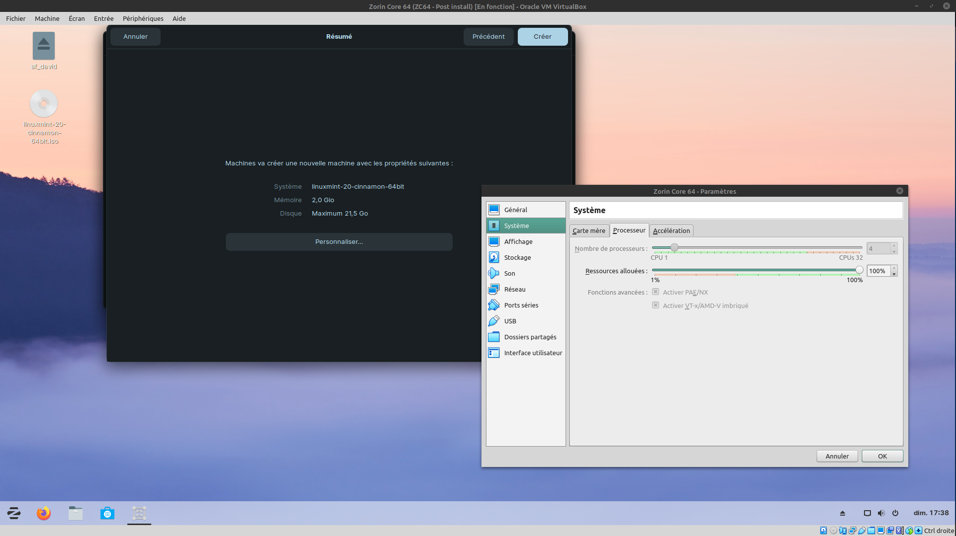Open the power menu in system tray

pos(895,513)
